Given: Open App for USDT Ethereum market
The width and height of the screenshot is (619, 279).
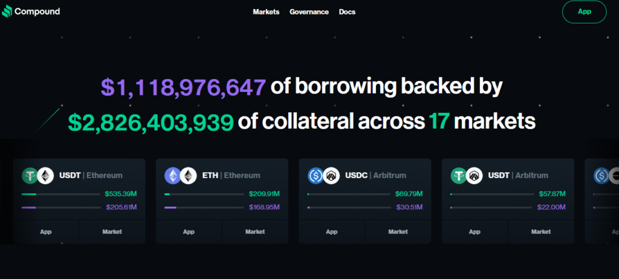Looking at the screenshot, I should [46, 232].
